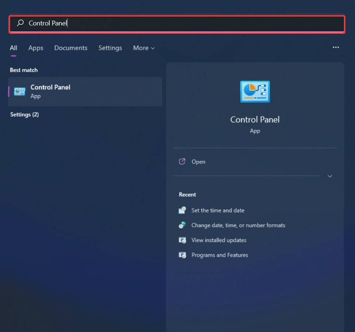Click Open to launch Control Panel

click(x=198, y=162)
